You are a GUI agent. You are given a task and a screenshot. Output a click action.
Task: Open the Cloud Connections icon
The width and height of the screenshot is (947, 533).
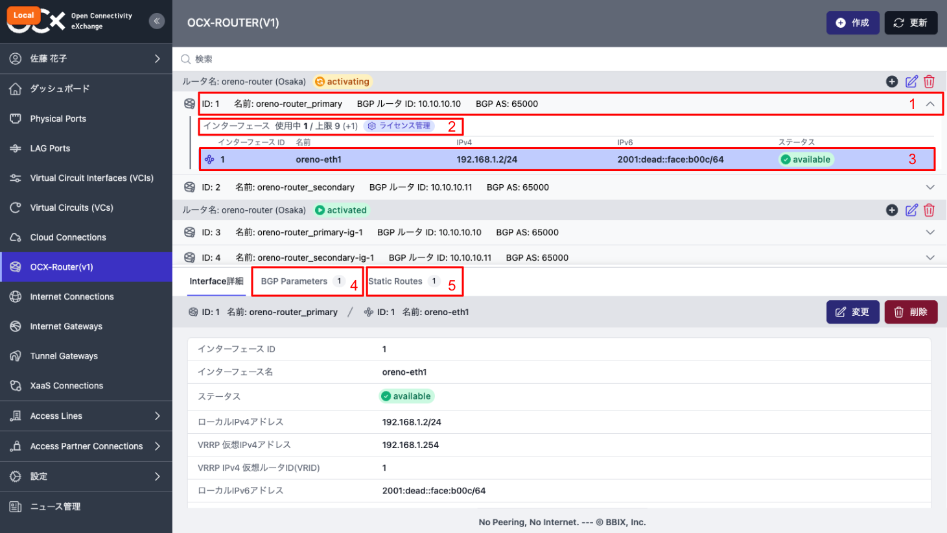pos(16,237)
